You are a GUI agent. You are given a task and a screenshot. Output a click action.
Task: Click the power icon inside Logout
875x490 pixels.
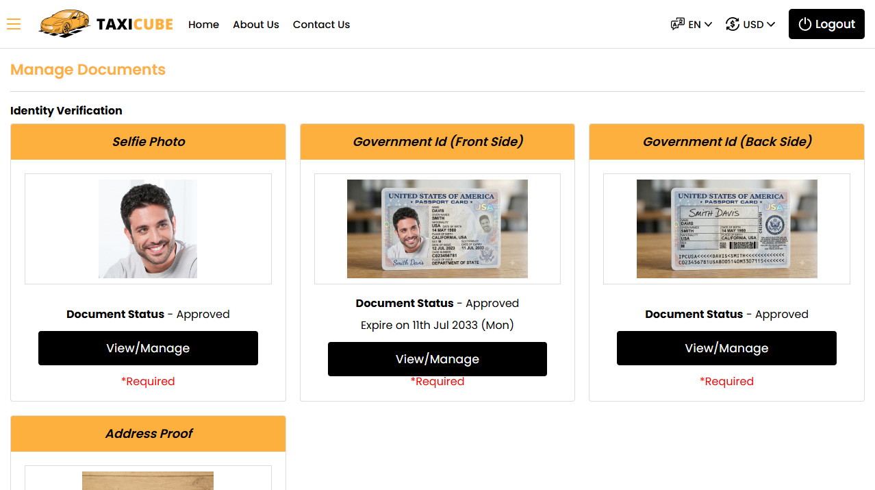point(805,24)
